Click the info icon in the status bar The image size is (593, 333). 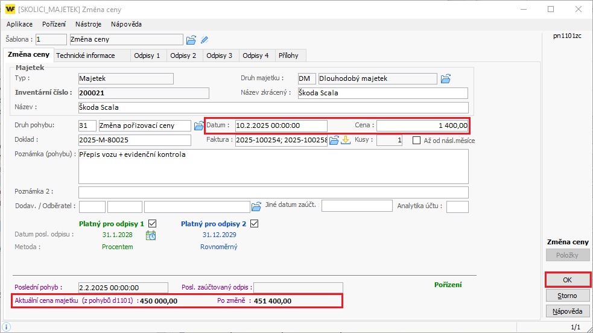click(7, 327)
